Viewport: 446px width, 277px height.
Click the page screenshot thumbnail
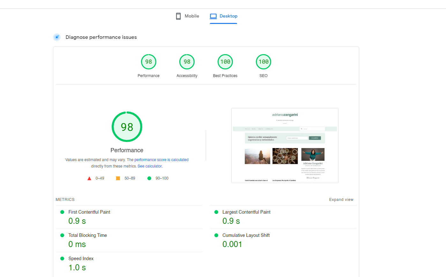(x=285, y=146)
